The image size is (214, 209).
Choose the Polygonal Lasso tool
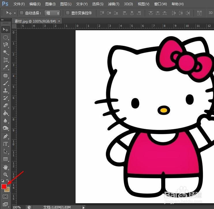pyautogui.click(x=5, y=45)
